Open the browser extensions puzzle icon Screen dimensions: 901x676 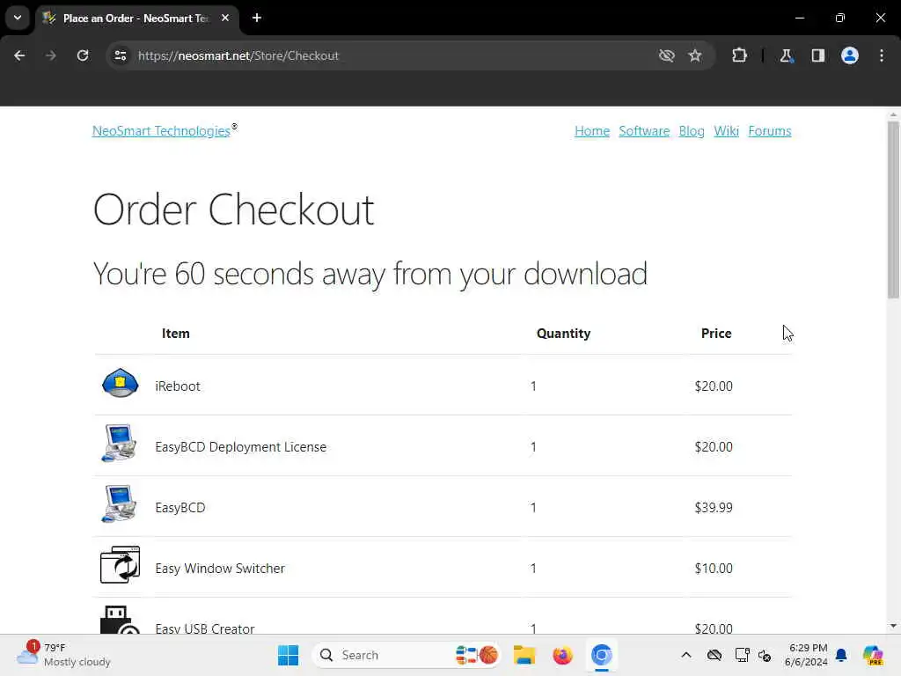point(739,55)
